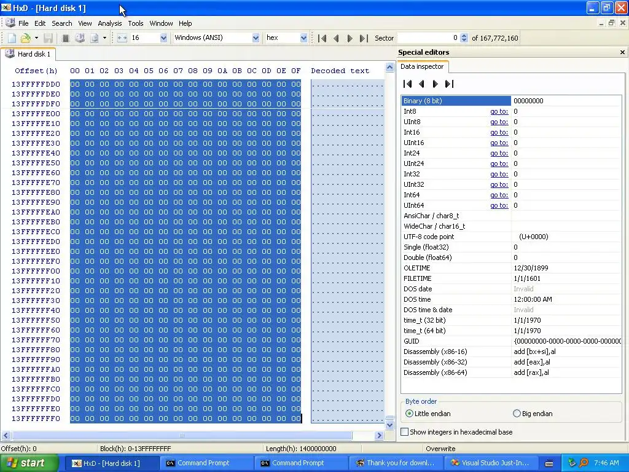Click horizontal scrollbar right arrow
This screenshot has height=472, width=629.
pos(379,436)
